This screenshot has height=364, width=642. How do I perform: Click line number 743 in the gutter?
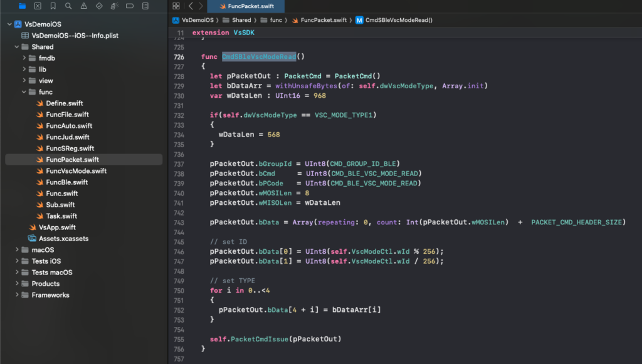click(x=178, y=222)
